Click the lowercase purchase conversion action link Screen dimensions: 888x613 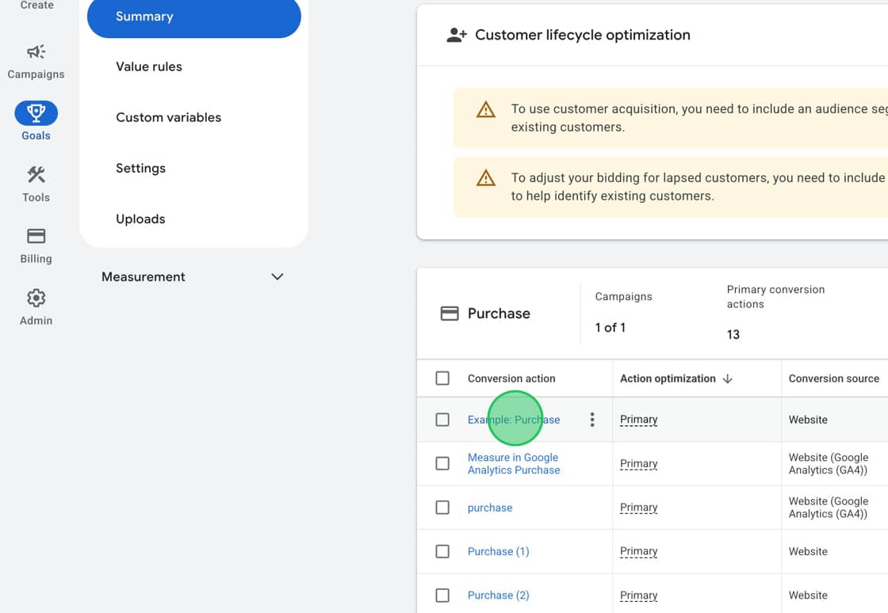click(x=490, y=508)
